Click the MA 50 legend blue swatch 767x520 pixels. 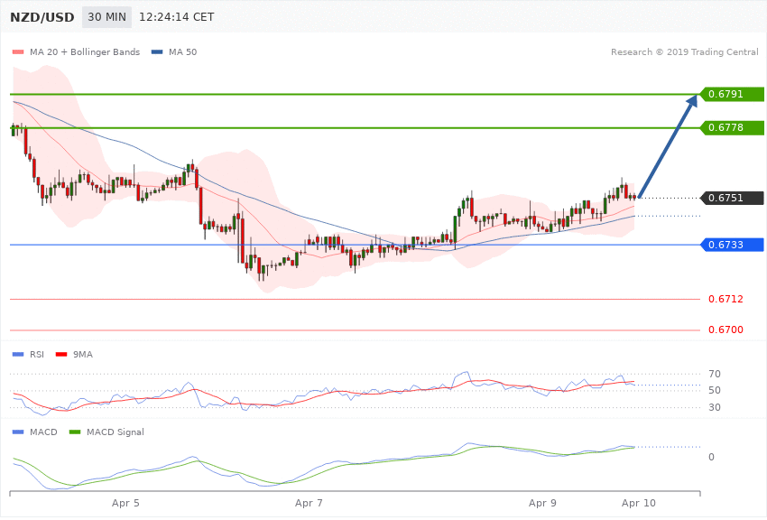[157, 51]
